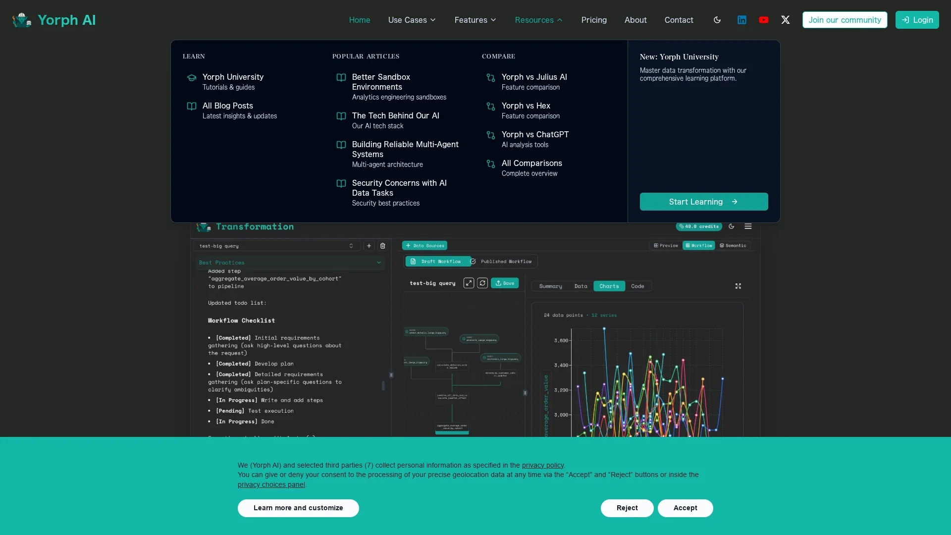
Task: Switch to Workflow view
Action: (x=699, y=246)
